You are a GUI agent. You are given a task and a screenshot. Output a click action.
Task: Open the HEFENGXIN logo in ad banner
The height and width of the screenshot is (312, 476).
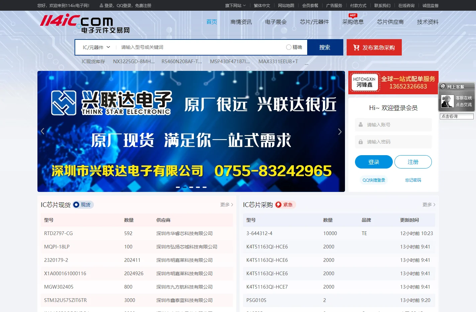click(x=364, y=82)
